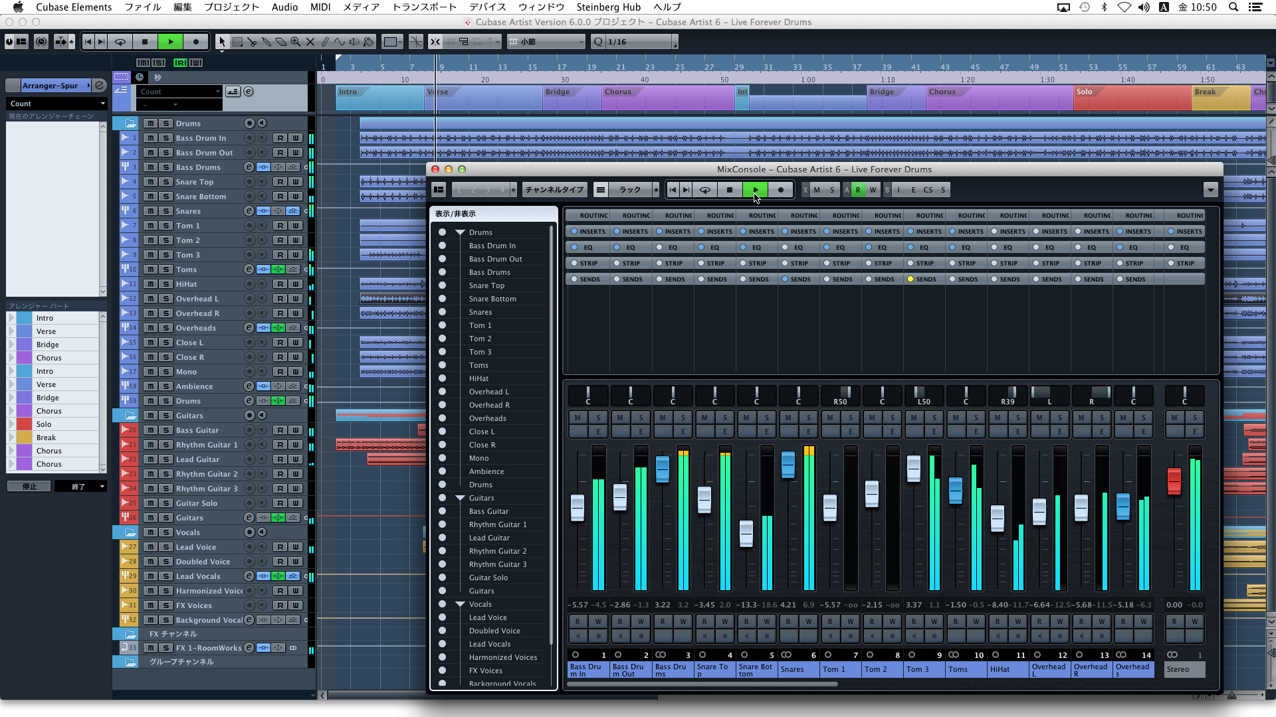Toggle Cycle loop in main project transport
This screenshot has width=1276, height=717.
[x=120, y=42]
